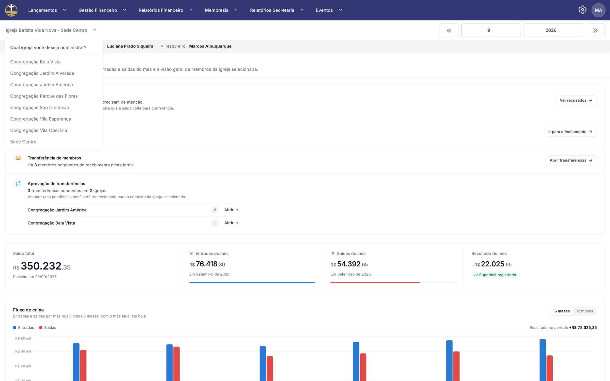The image size is (610, 381).
Task: Click the Saídas do mês arrow icon
Action: pos(333,253)
